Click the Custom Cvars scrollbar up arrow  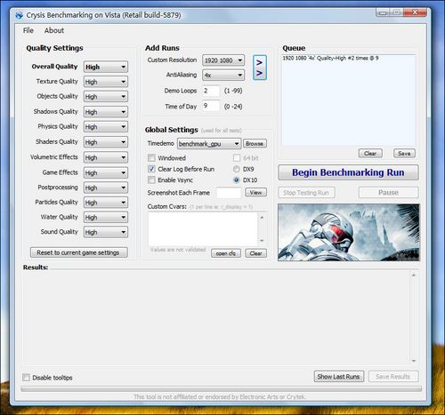click(262, 218)
